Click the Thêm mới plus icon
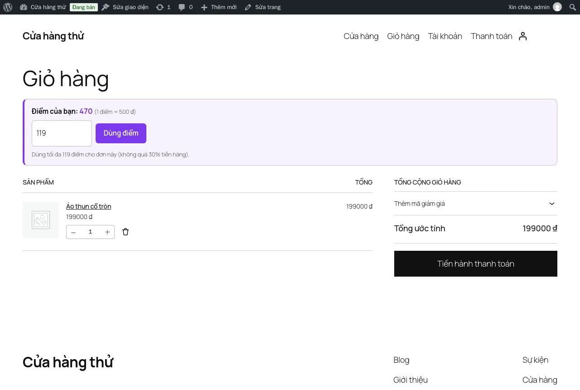 pyautogui.click(x=204, y=7)
